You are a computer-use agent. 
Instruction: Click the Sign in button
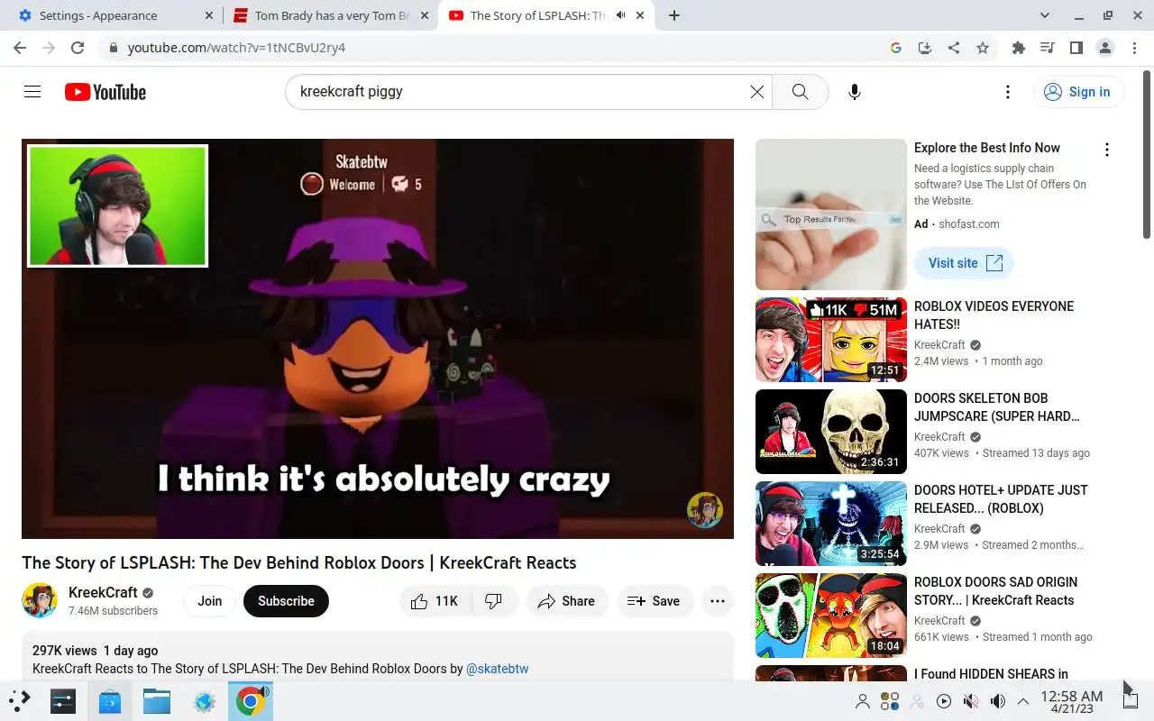click(x=1078, y=92)
